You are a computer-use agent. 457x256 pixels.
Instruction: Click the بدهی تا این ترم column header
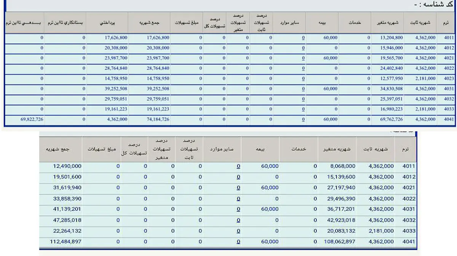click(x=24, y=23)
